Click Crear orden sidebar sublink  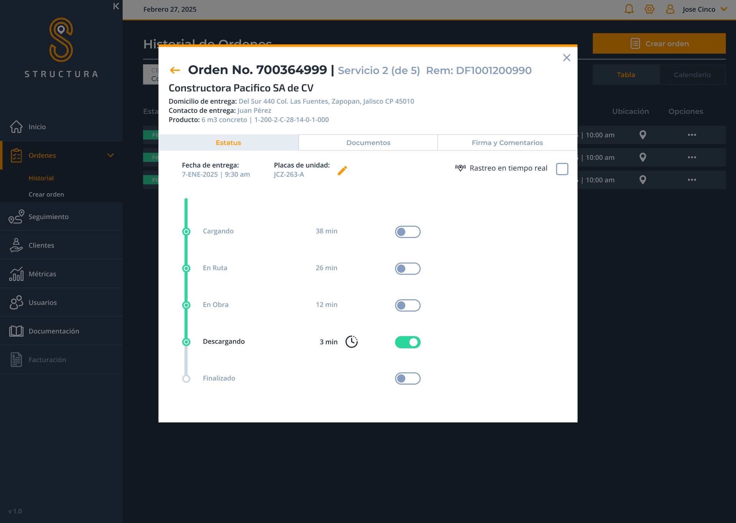pyautogui.click(x=46, y=195)
